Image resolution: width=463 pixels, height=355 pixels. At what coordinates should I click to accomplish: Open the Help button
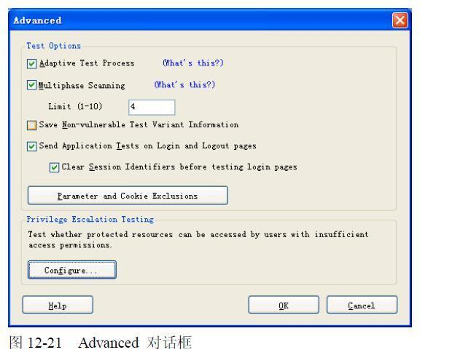point(58,305)
